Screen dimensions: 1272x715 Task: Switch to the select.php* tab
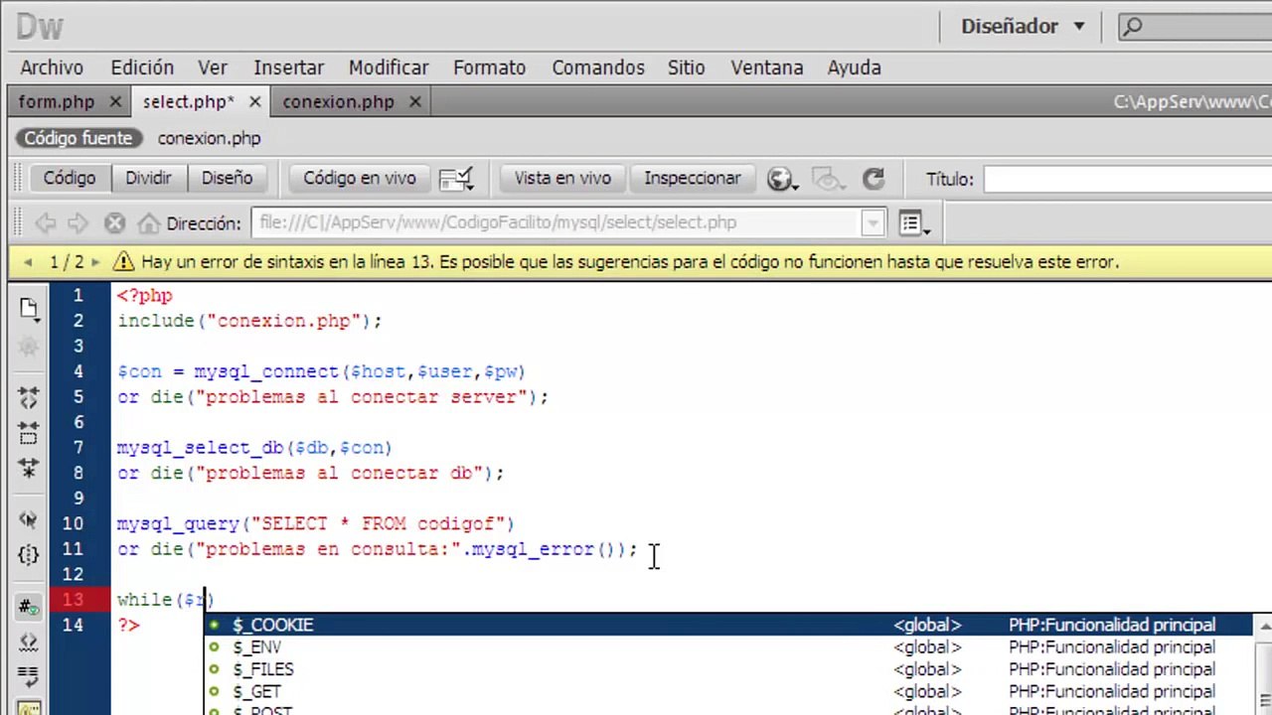pyautogui.click(x=189, y=102)
